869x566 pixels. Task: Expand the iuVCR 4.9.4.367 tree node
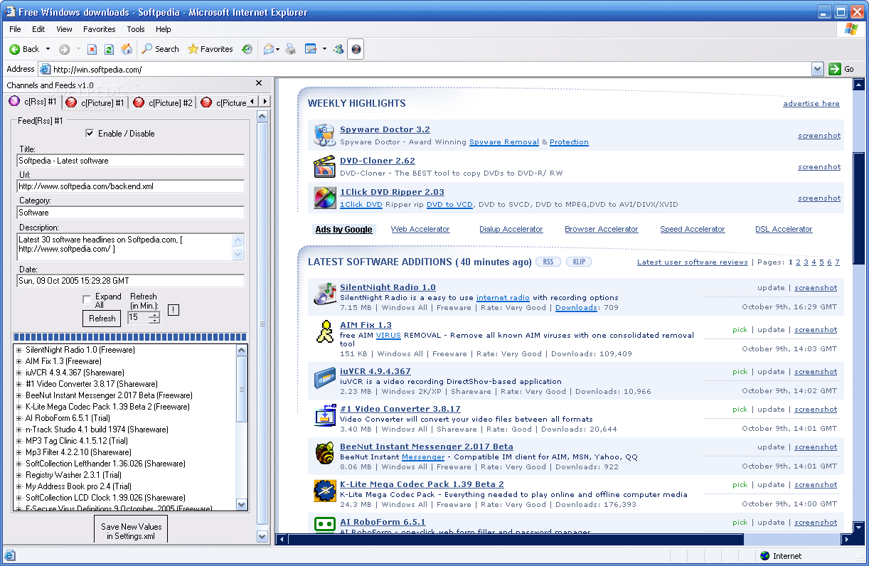pos(19,373)
